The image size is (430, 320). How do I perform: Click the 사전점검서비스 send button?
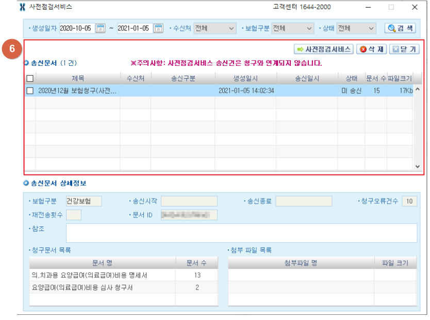tap(323, 49)
